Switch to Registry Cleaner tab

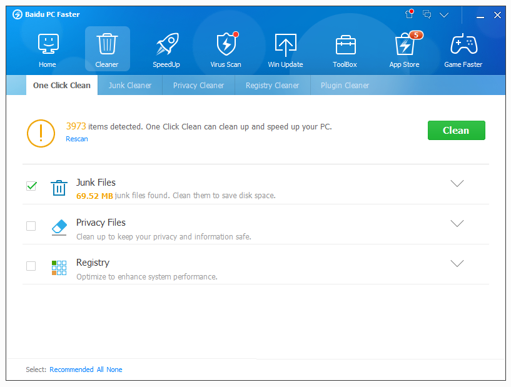click(x=273, y=86)
